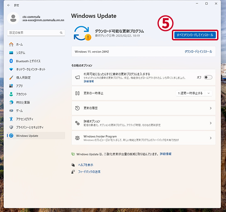The height and width of the screenshot is (212, 226).
Task: Click the Windows Update sidebar icon
Action: [11, 135]
